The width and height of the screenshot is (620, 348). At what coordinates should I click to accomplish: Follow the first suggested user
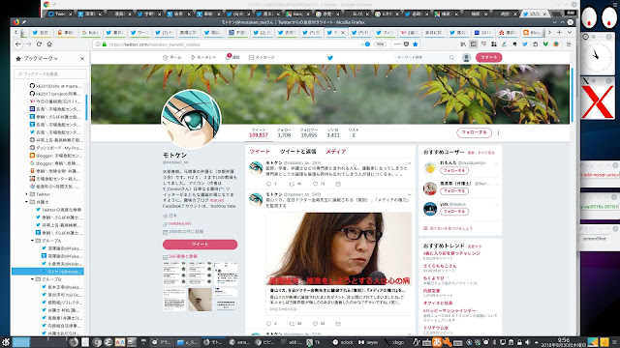click(x=454, y=171)
